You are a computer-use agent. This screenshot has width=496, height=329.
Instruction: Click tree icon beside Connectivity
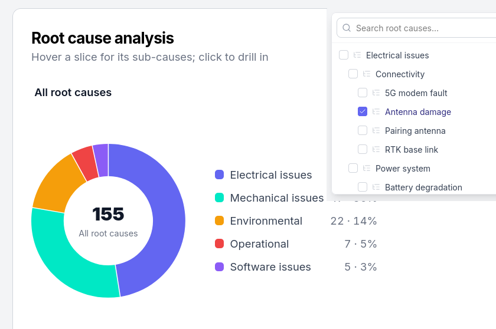367,74
